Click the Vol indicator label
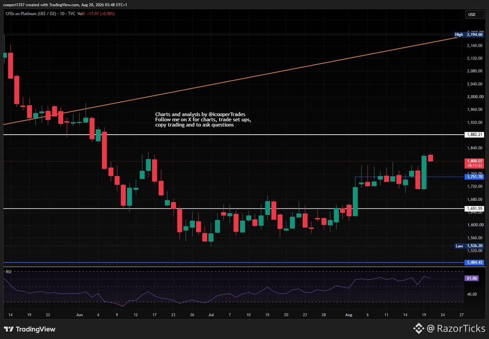 pos(80,14)
